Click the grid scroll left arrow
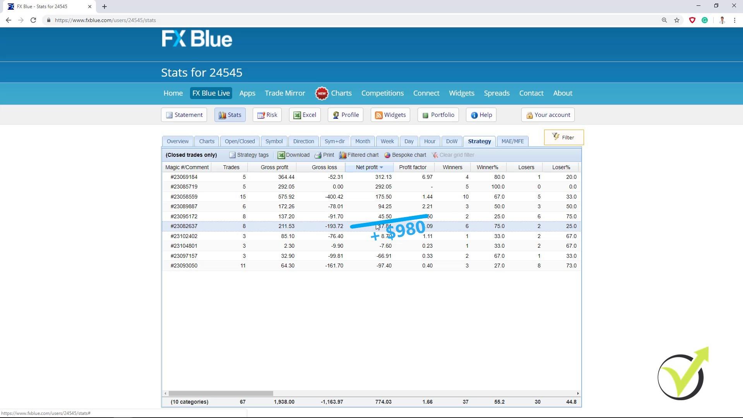 tap(166, 393)
